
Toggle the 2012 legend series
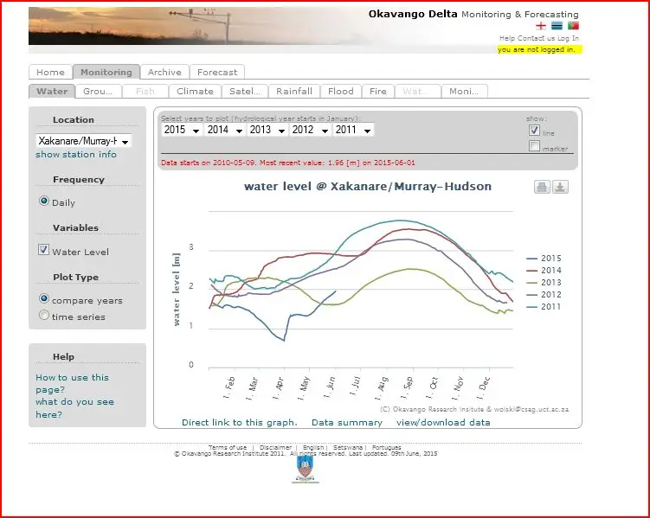coord(544,294)
